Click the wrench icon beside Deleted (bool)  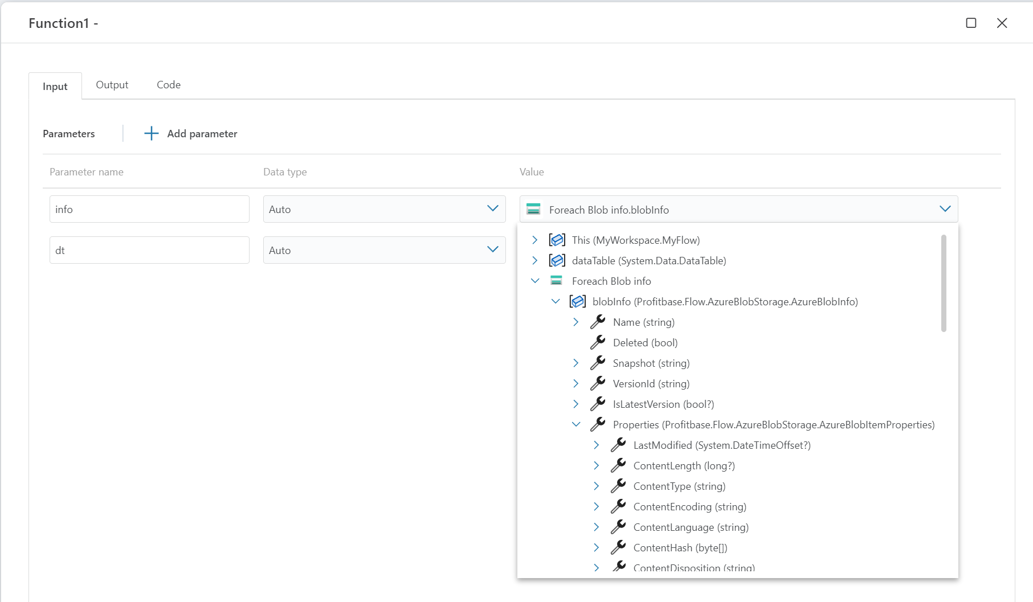(x=598, y=342)
